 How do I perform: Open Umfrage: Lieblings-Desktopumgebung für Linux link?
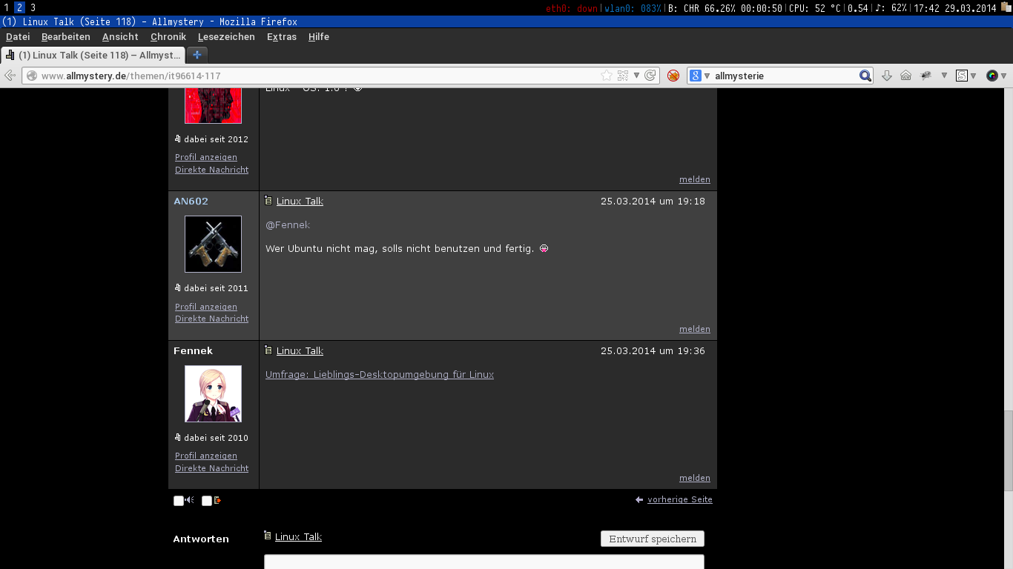coord(380,374)
